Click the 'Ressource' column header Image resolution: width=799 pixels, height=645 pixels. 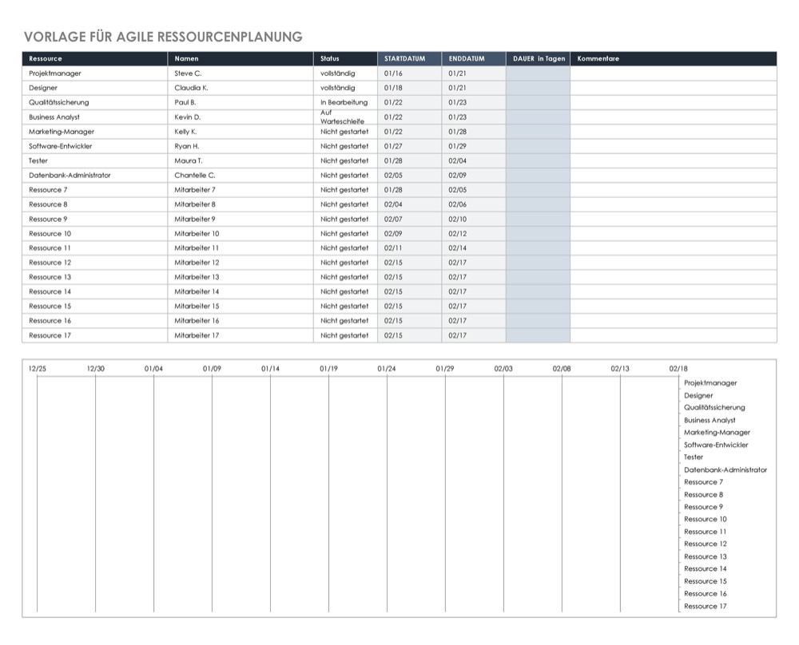(95, 58)
